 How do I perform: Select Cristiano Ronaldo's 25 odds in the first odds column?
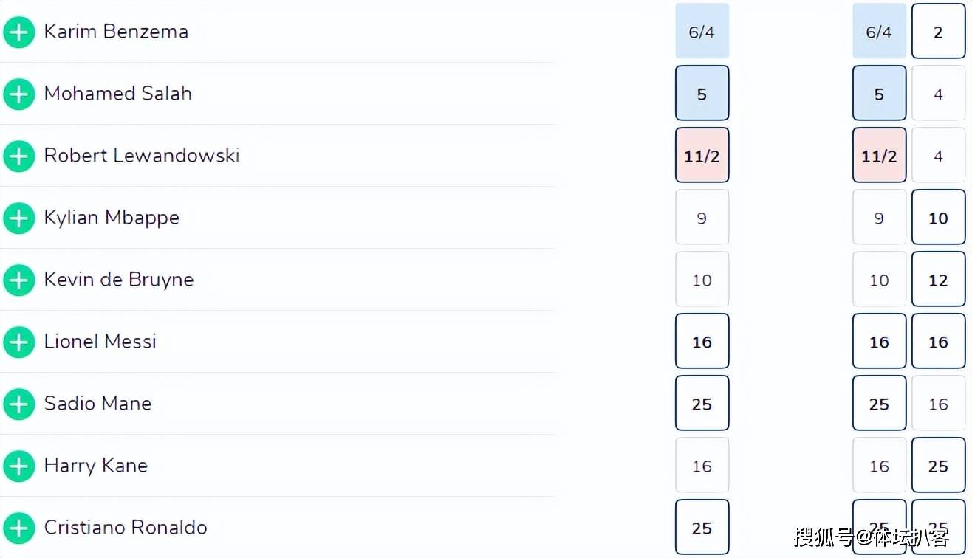pyautogui.click(x=702, y=528)
